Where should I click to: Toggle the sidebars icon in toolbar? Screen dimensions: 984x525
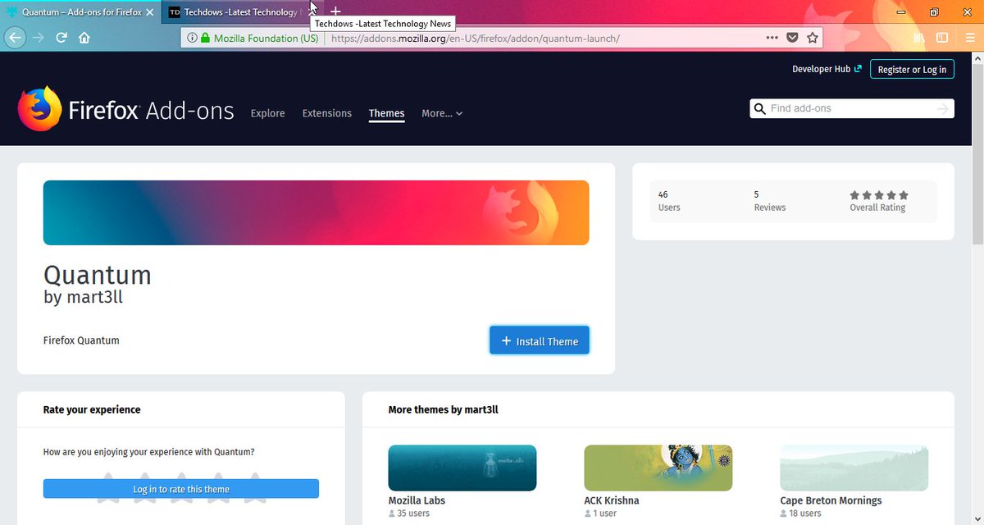942,38
